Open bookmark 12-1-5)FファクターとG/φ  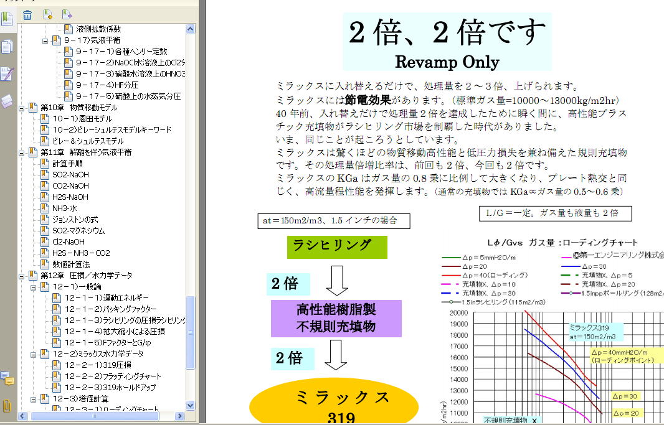click(108, 342)
